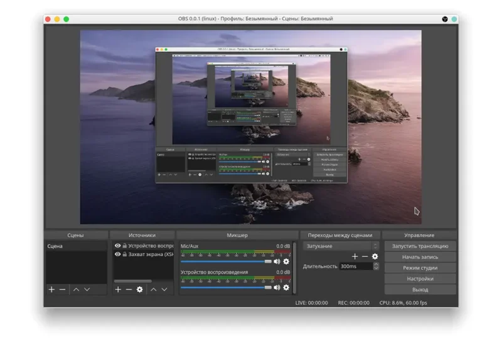Click the REC: 00:00:00 status text

[x=353, y=303]
